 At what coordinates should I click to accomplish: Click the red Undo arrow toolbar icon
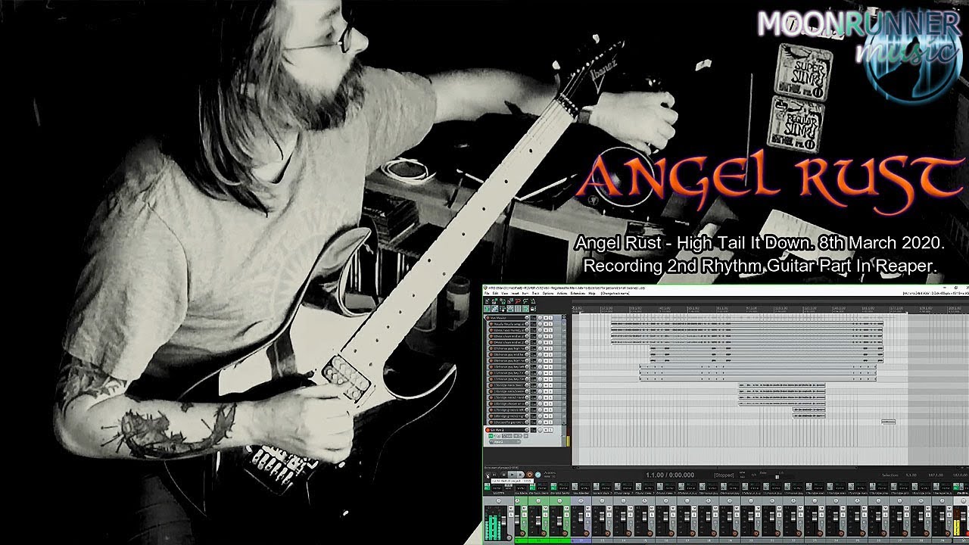518,301
